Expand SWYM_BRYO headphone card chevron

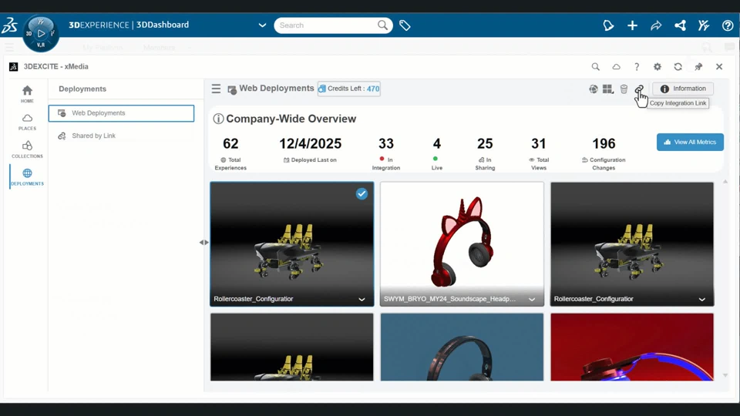click(x=532, y=300)
